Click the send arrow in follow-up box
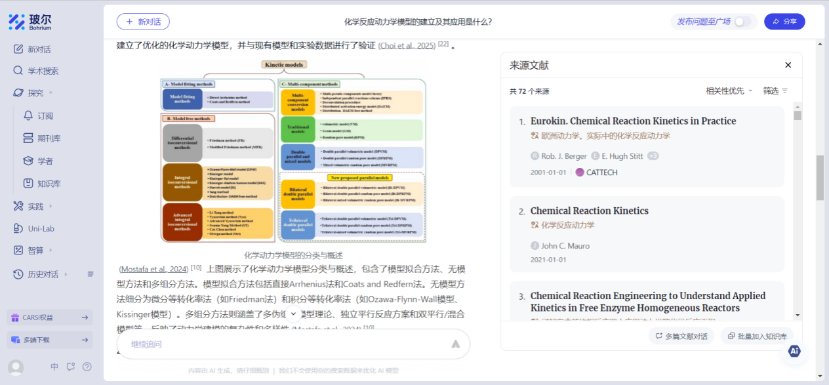This screenshot has width=829, height=385. click(455, 344)
